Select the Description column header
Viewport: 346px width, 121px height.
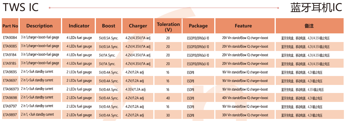[39, 26]
